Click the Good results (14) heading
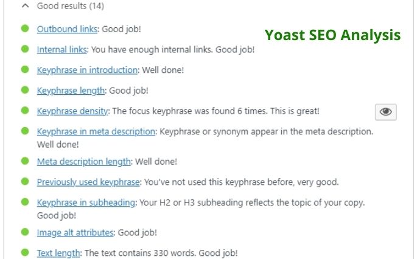This screenshot has height=259, width=420. [70, 6]
